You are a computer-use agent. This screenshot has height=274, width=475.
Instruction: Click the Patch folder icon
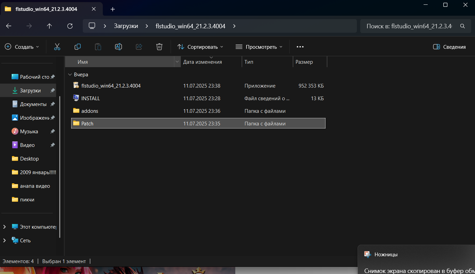76,123
